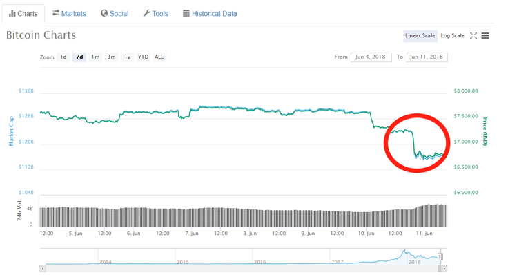Image resolution: width=508 pixels, height=275 pixels.
Task: Click the From date field Jun 4, 2018
Action: [371, 57]
